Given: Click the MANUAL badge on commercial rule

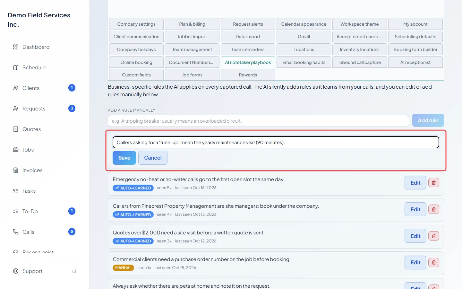Looking at the screenshot, I should [x=123, y=268].
